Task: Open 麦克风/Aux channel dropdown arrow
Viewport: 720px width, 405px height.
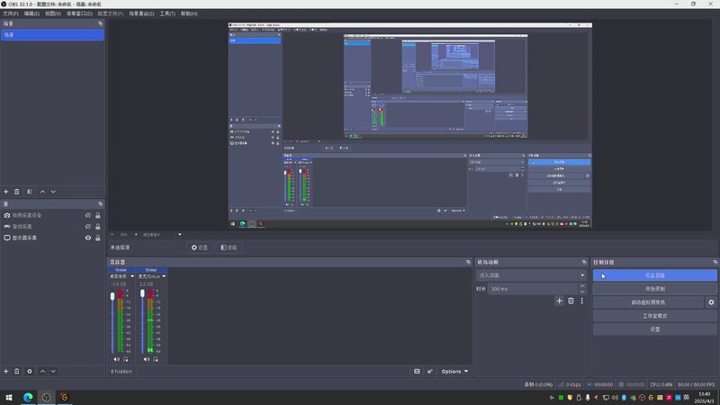Action: (x=164, y=276)
